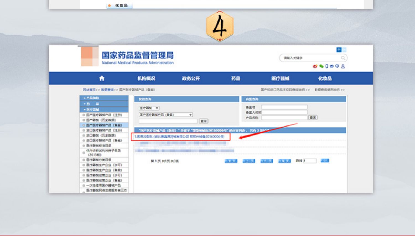Screen dimensions: 415x236
Task: Focus the 备案号 input field
Action: pos(284,107)
